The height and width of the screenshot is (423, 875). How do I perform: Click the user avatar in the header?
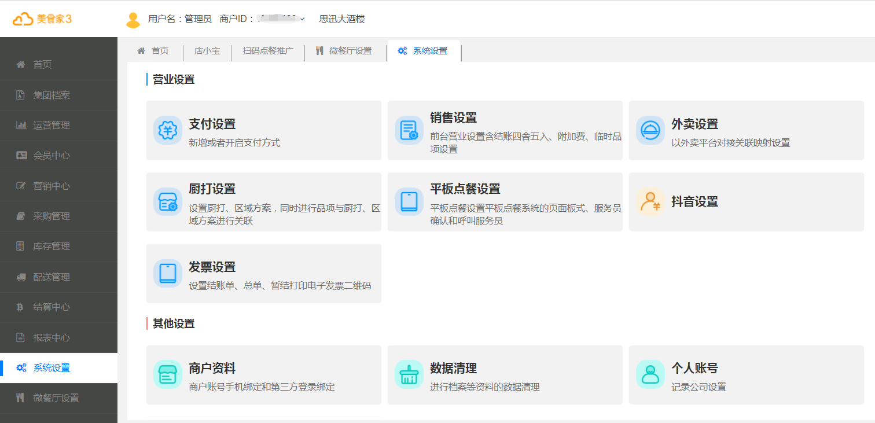(132, 19)
